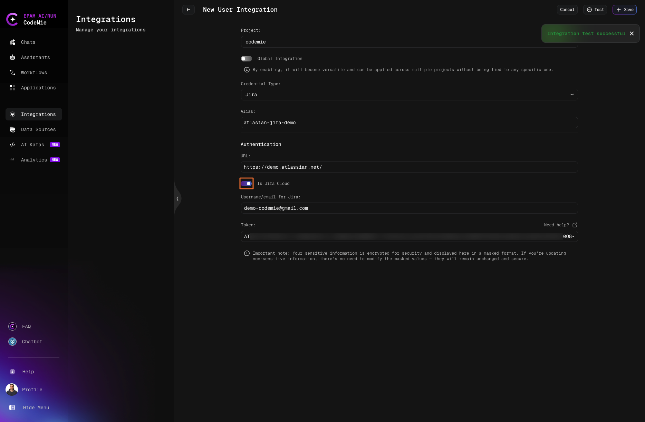Open the Need help external link icon
Screen dimensions: 645x422
575,225
